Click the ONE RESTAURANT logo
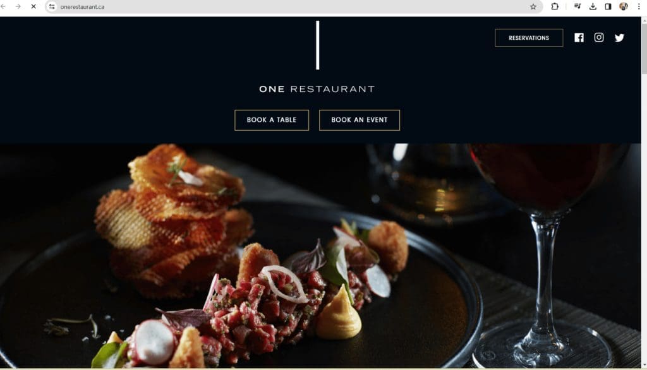 317,57
